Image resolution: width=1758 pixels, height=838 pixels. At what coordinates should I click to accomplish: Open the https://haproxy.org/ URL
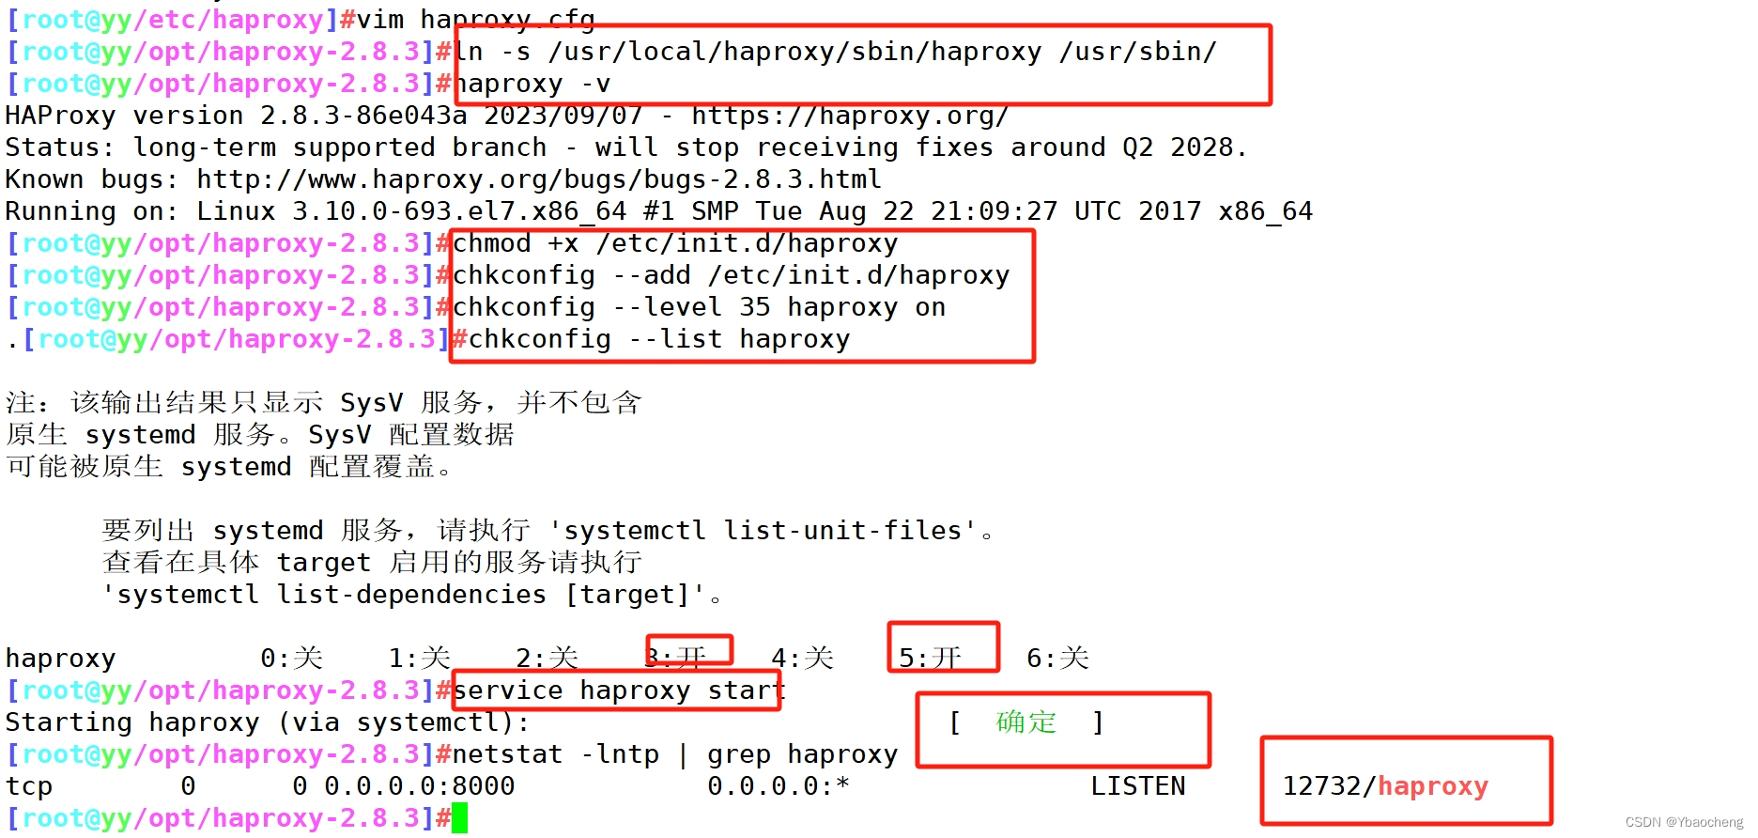pyautogui.click(x=850, y=116)
